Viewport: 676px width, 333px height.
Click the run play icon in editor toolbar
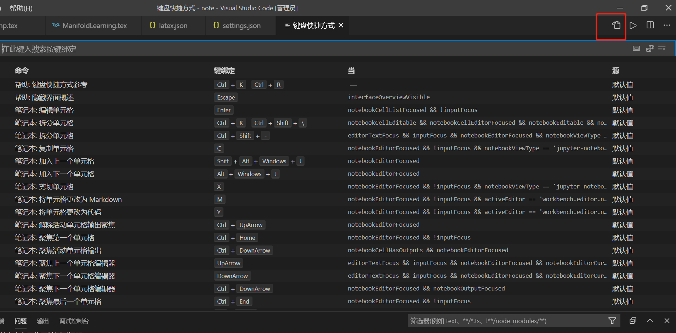point(633,25)
